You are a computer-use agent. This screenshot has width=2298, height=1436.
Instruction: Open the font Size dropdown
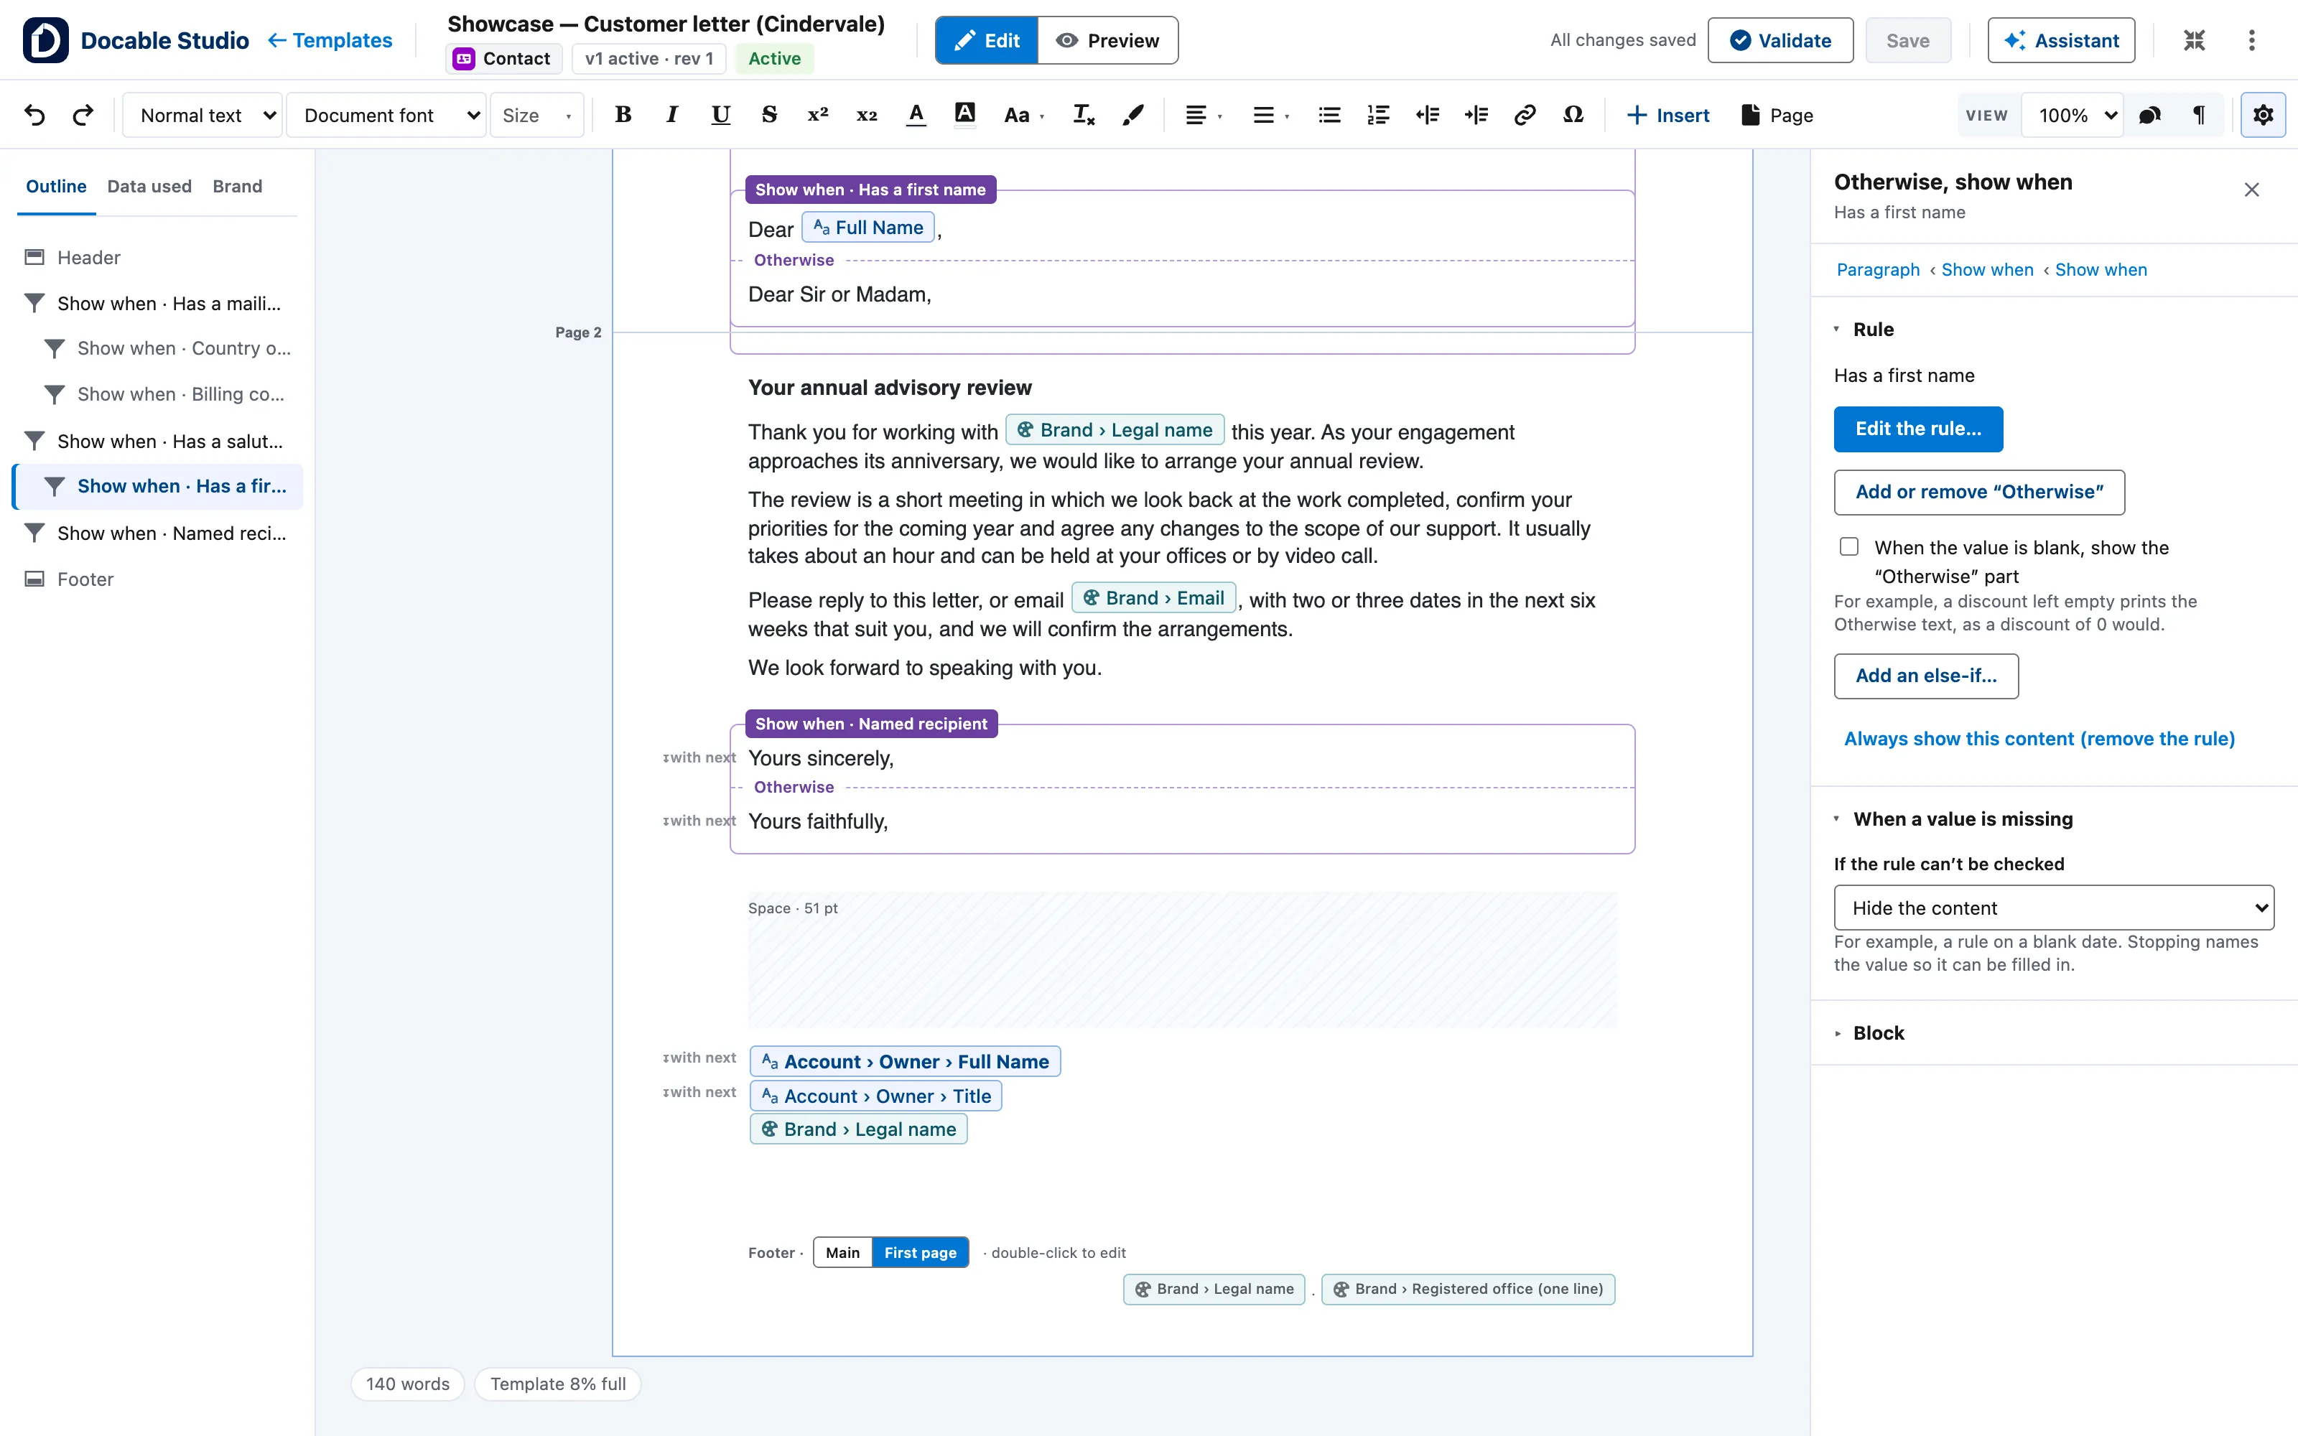point(537,115)
